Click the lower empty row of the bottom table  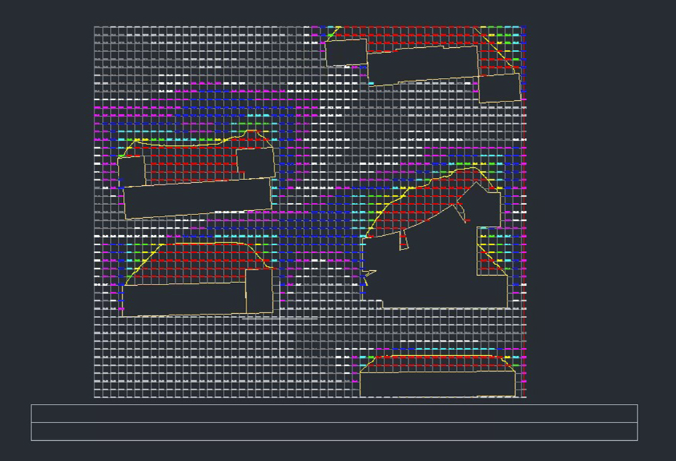334,432
